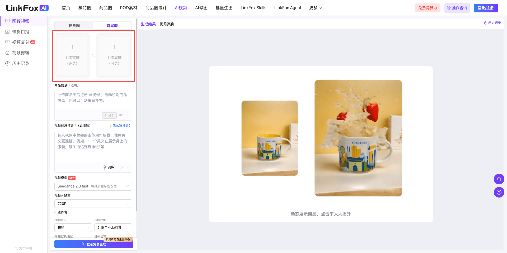Click the 登录免费生成 button

tap(94, 244)
